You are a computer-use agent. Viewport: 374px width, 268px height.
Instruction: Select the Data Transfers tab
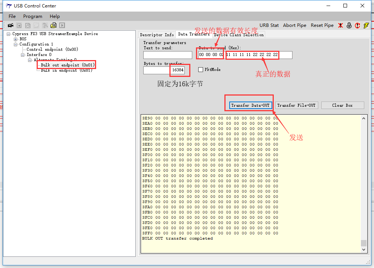(194, 34)
